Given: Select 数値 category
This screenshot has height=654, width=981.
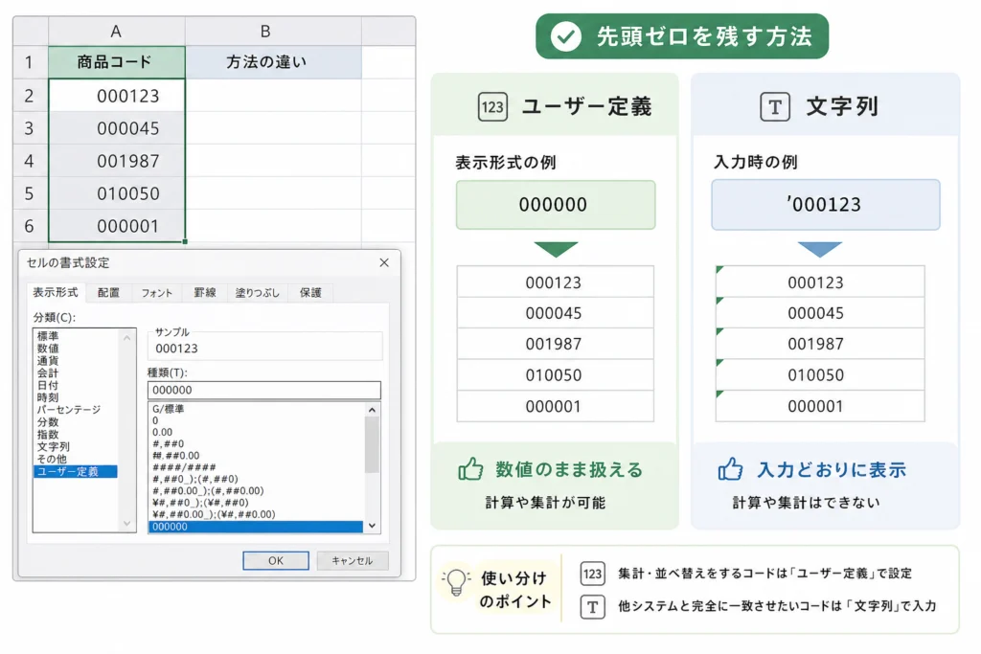Looking at the screenshot, I should point(48,349).
